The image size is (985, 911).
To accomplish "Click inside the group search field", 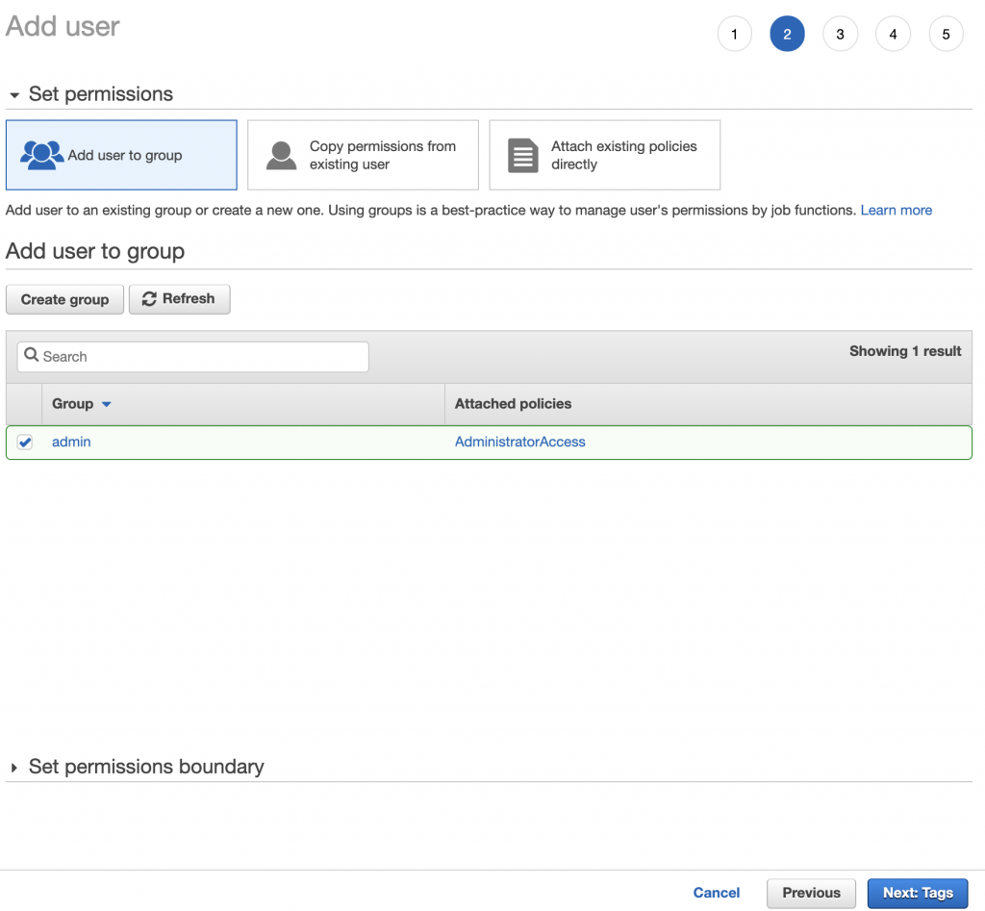I will 192,356.
